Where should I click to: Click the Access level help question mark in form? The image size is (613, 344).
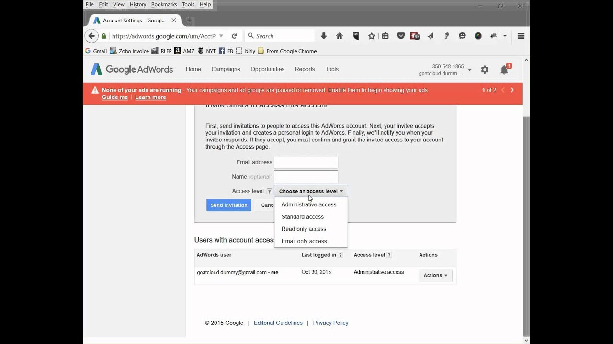pyautogui.click(x=269, y=191)
